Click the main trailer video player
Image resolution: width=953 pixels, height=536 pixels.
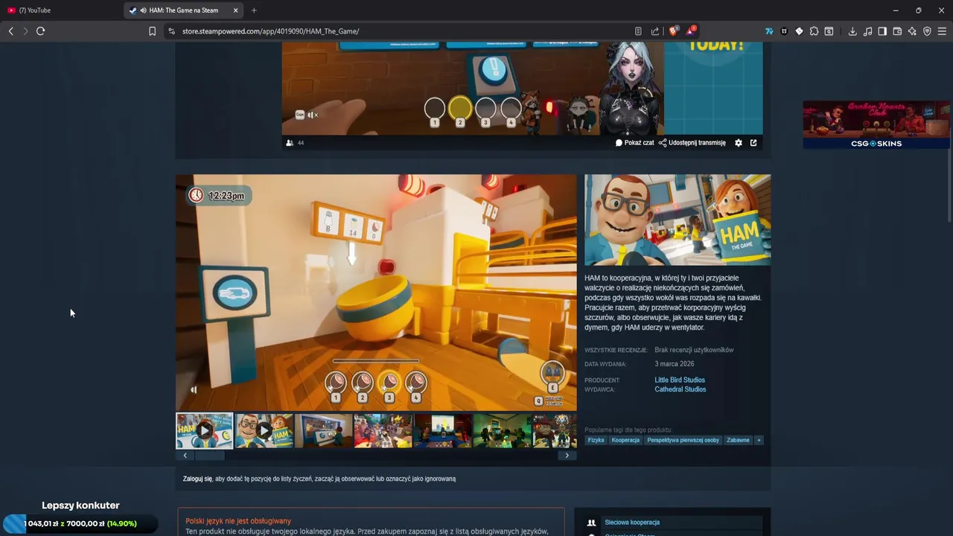pos(376,293)
